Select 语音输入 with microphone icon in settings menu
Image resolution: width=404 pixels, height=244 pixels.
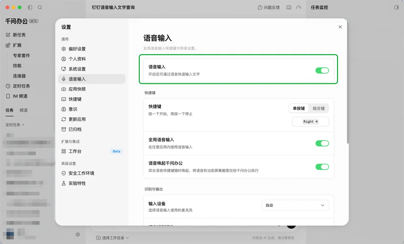coord(92,79)
